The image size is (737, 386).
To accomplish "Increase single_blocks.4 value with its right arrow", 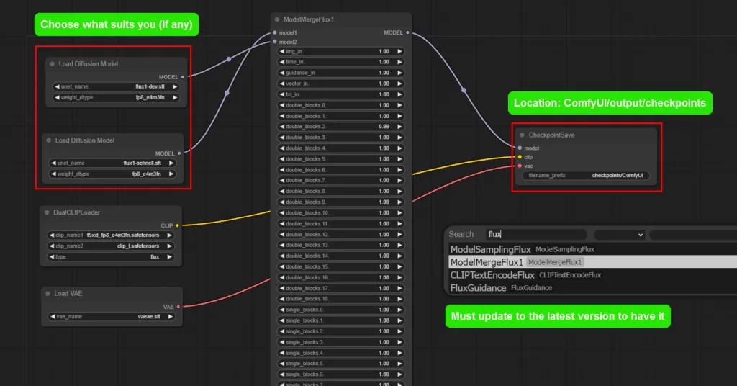I will click(x=399, y=353).
